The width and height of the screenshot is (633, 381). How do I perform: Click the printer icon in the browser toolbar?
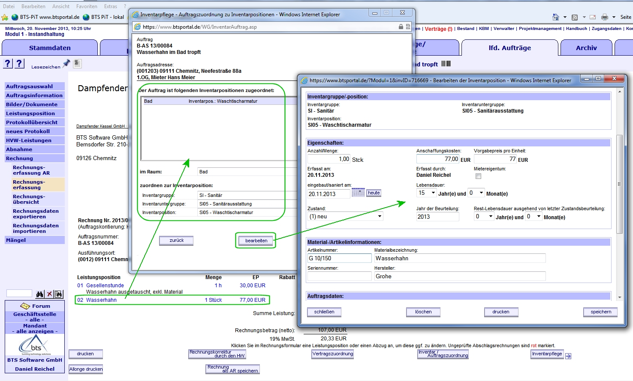point(605,18)
